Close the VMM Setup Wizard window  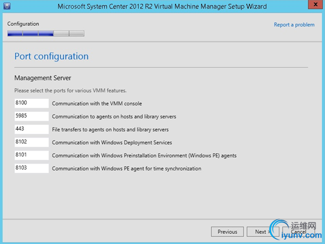(315, 4)
